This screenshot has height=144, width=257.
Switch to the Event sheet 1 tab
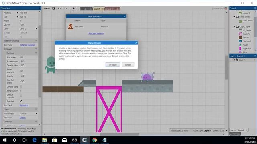coord(112,9)
